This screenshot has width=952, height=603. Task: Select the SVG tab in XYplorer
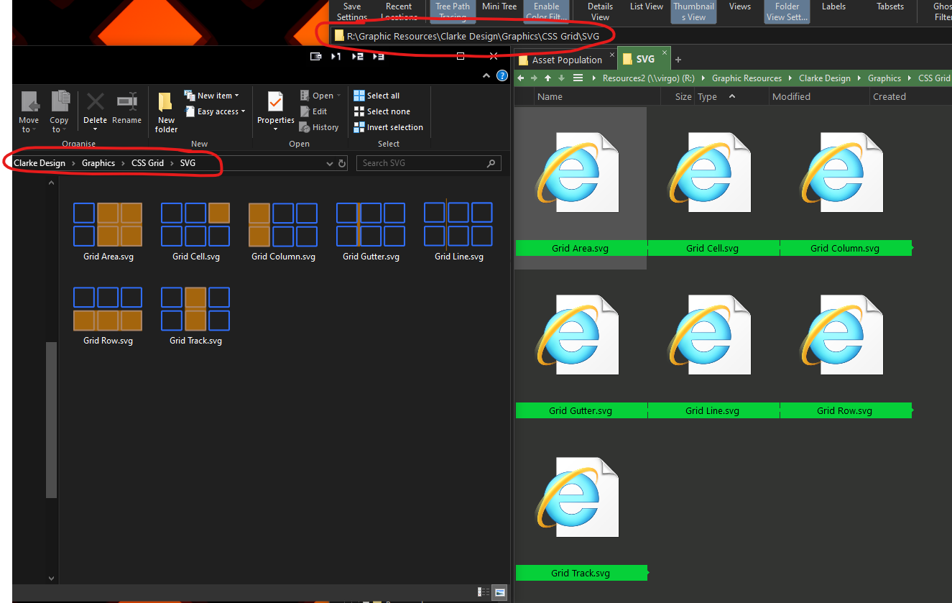coord(644,59)
